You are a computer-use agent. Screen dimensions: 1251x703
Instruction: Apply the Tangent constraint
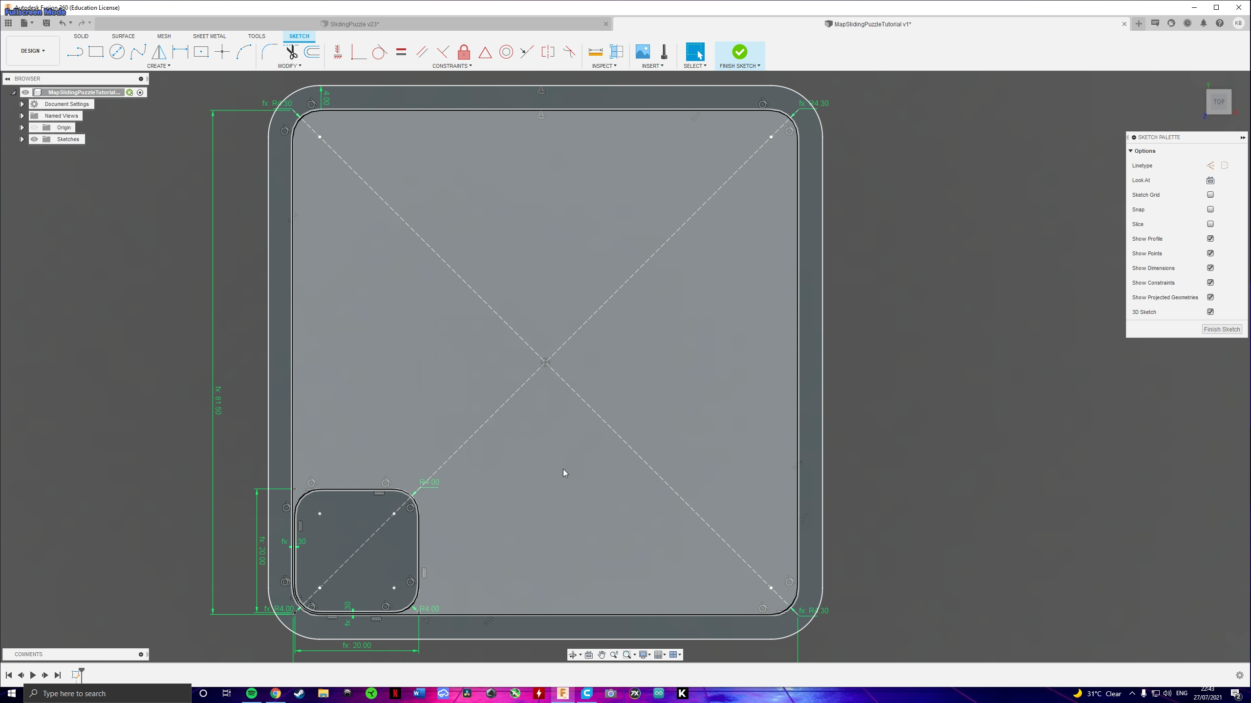[x=379, y=51]
